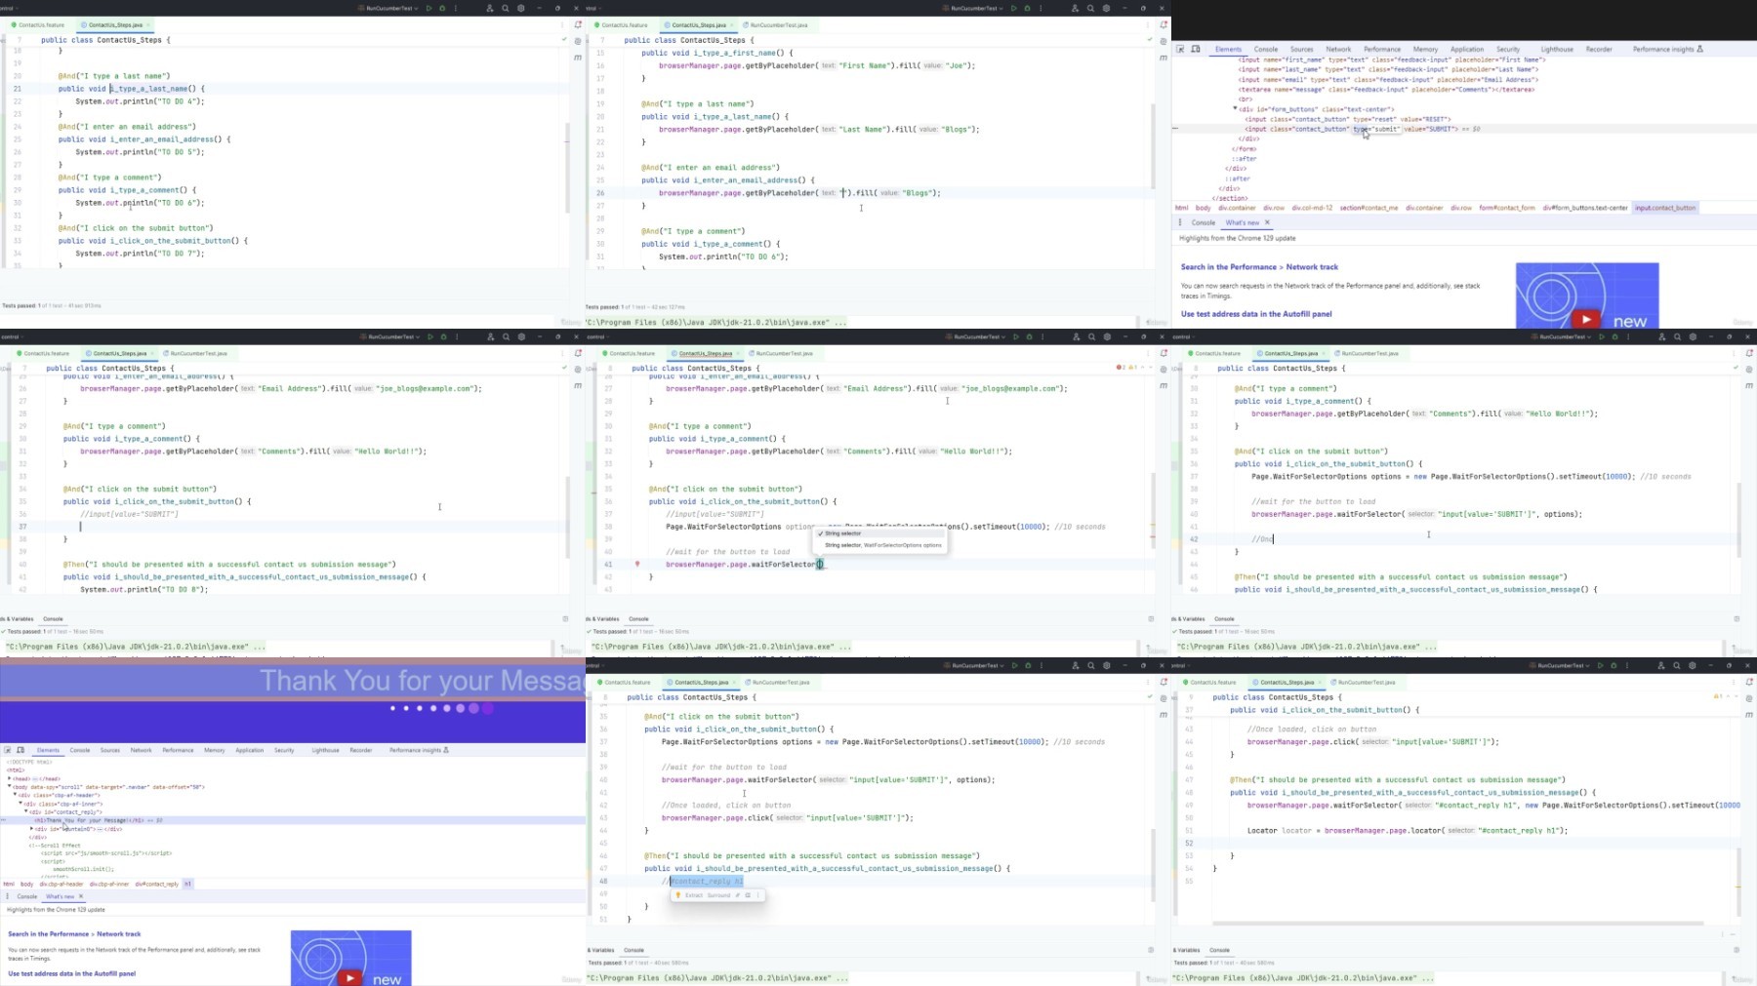Collapse the div class="cbp-af-header" node

pos(15,795)
